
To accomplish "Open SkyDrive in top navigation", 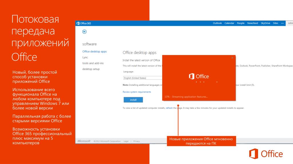I will coord(266,23).
